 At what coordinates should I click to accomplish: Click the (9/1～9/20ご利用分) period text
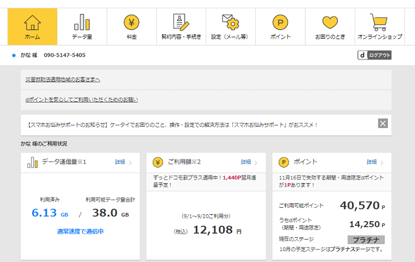[x=206, y=216]
